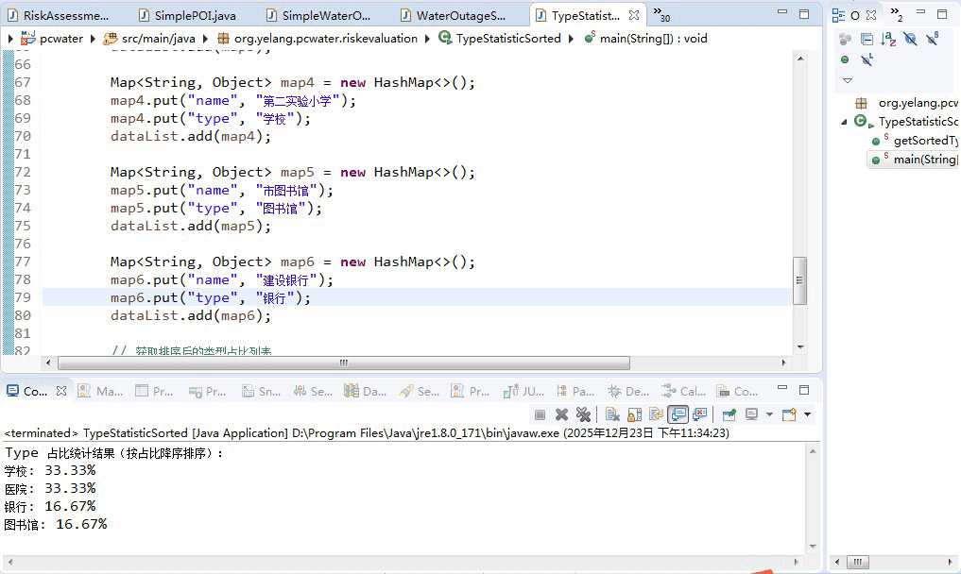Switch to the SimplePOI.java tab
Viewport: 961px width, 574px height.
point(194,16)
